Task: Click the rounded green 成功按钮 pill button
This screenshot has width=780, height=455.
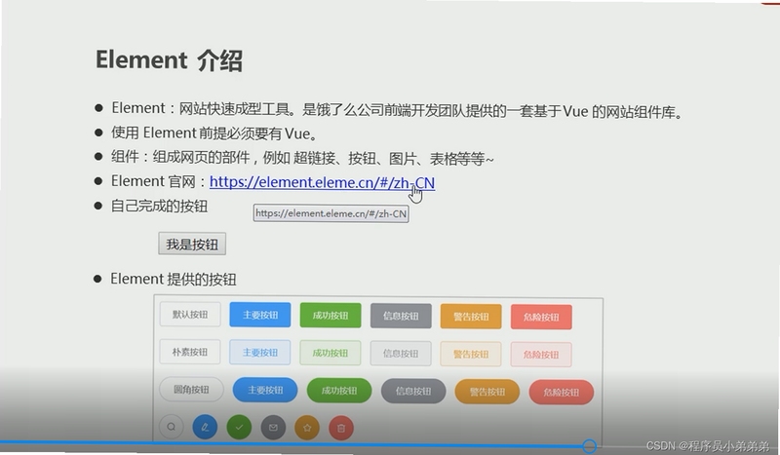Action: click(x=339, y=391)
